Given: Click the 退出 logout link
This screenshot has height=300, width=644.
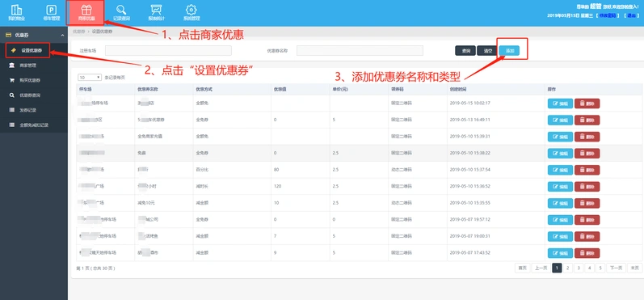Looking at the screenshot, I should coord(631,15).
